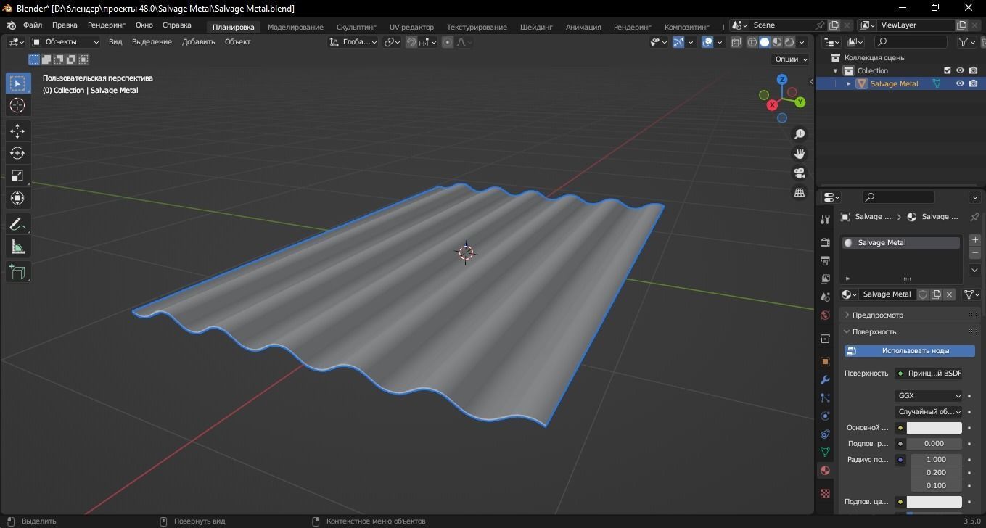Choose the Rotate tool
This screenshot has width=986, height=528.
(17, 153)
